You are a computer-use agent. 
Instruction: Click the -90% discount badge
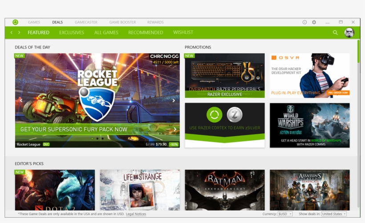[x=174, y=145]
